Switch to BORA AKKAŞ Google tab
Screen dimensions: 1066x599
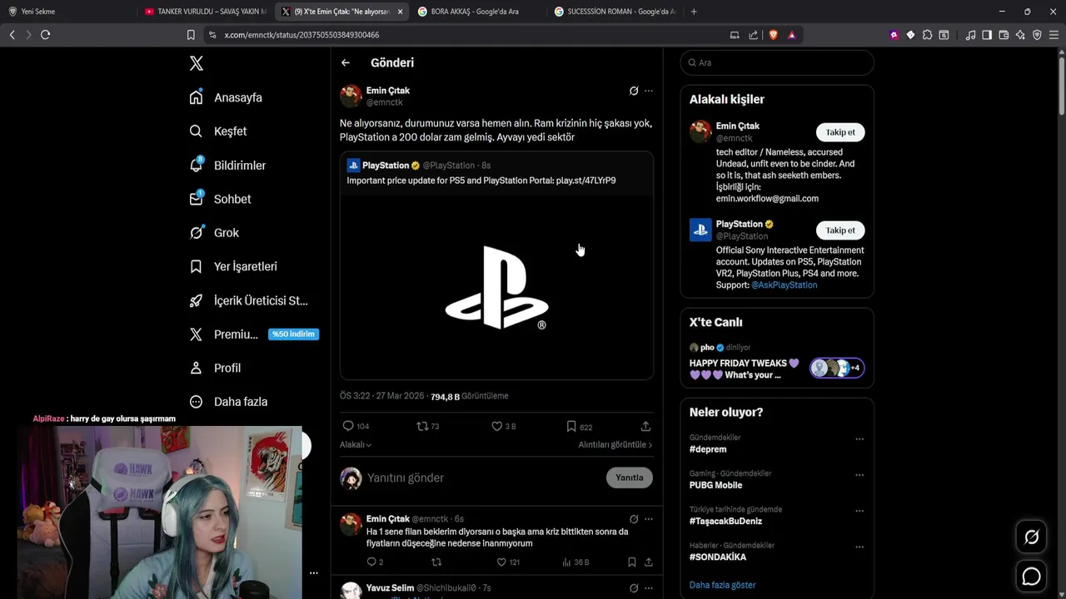477,12
